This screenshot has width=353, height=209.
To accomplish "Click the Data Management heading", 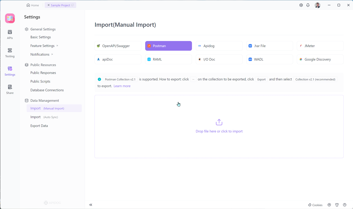I will click(45, 101).
